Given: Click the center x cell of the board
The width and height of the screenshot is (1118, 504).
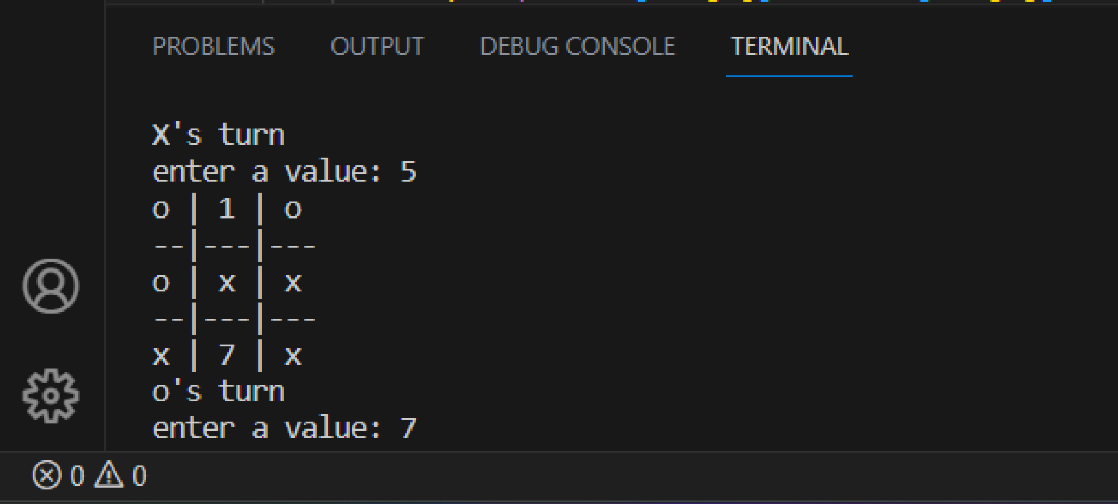Looking at the screenshot, I should tap(227, 283).
